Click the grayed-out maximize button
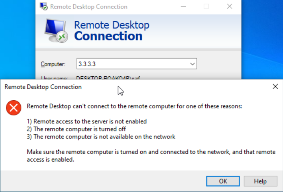The image size is (283, 192). (x=206, y=6)
